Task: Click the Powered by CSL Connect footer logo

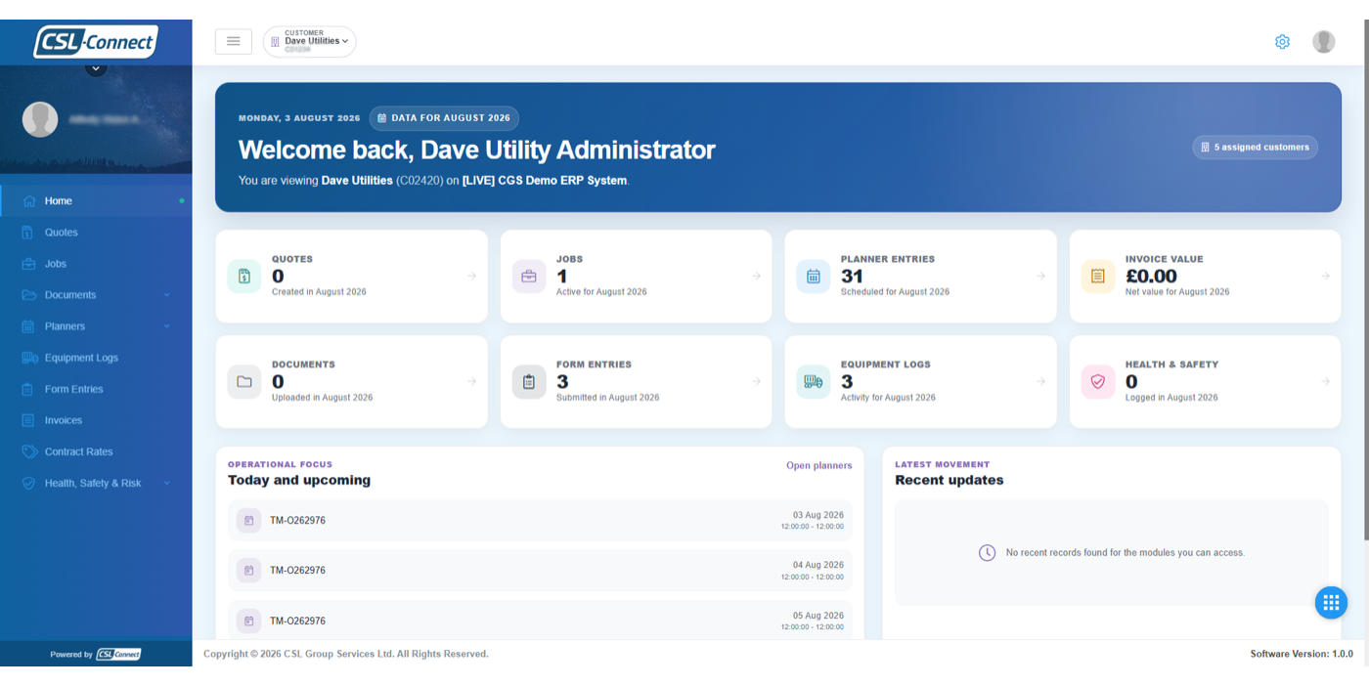Action: (x=118, y=655)
